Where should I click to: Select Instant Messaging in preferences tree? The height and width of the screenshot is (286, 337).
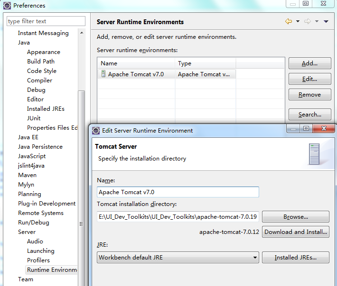pyautogui.click(x=43, y=33)
